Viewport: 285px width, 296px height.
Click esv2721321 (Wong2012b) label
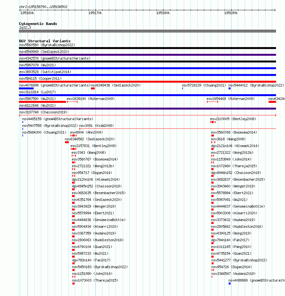click(93, 166)
